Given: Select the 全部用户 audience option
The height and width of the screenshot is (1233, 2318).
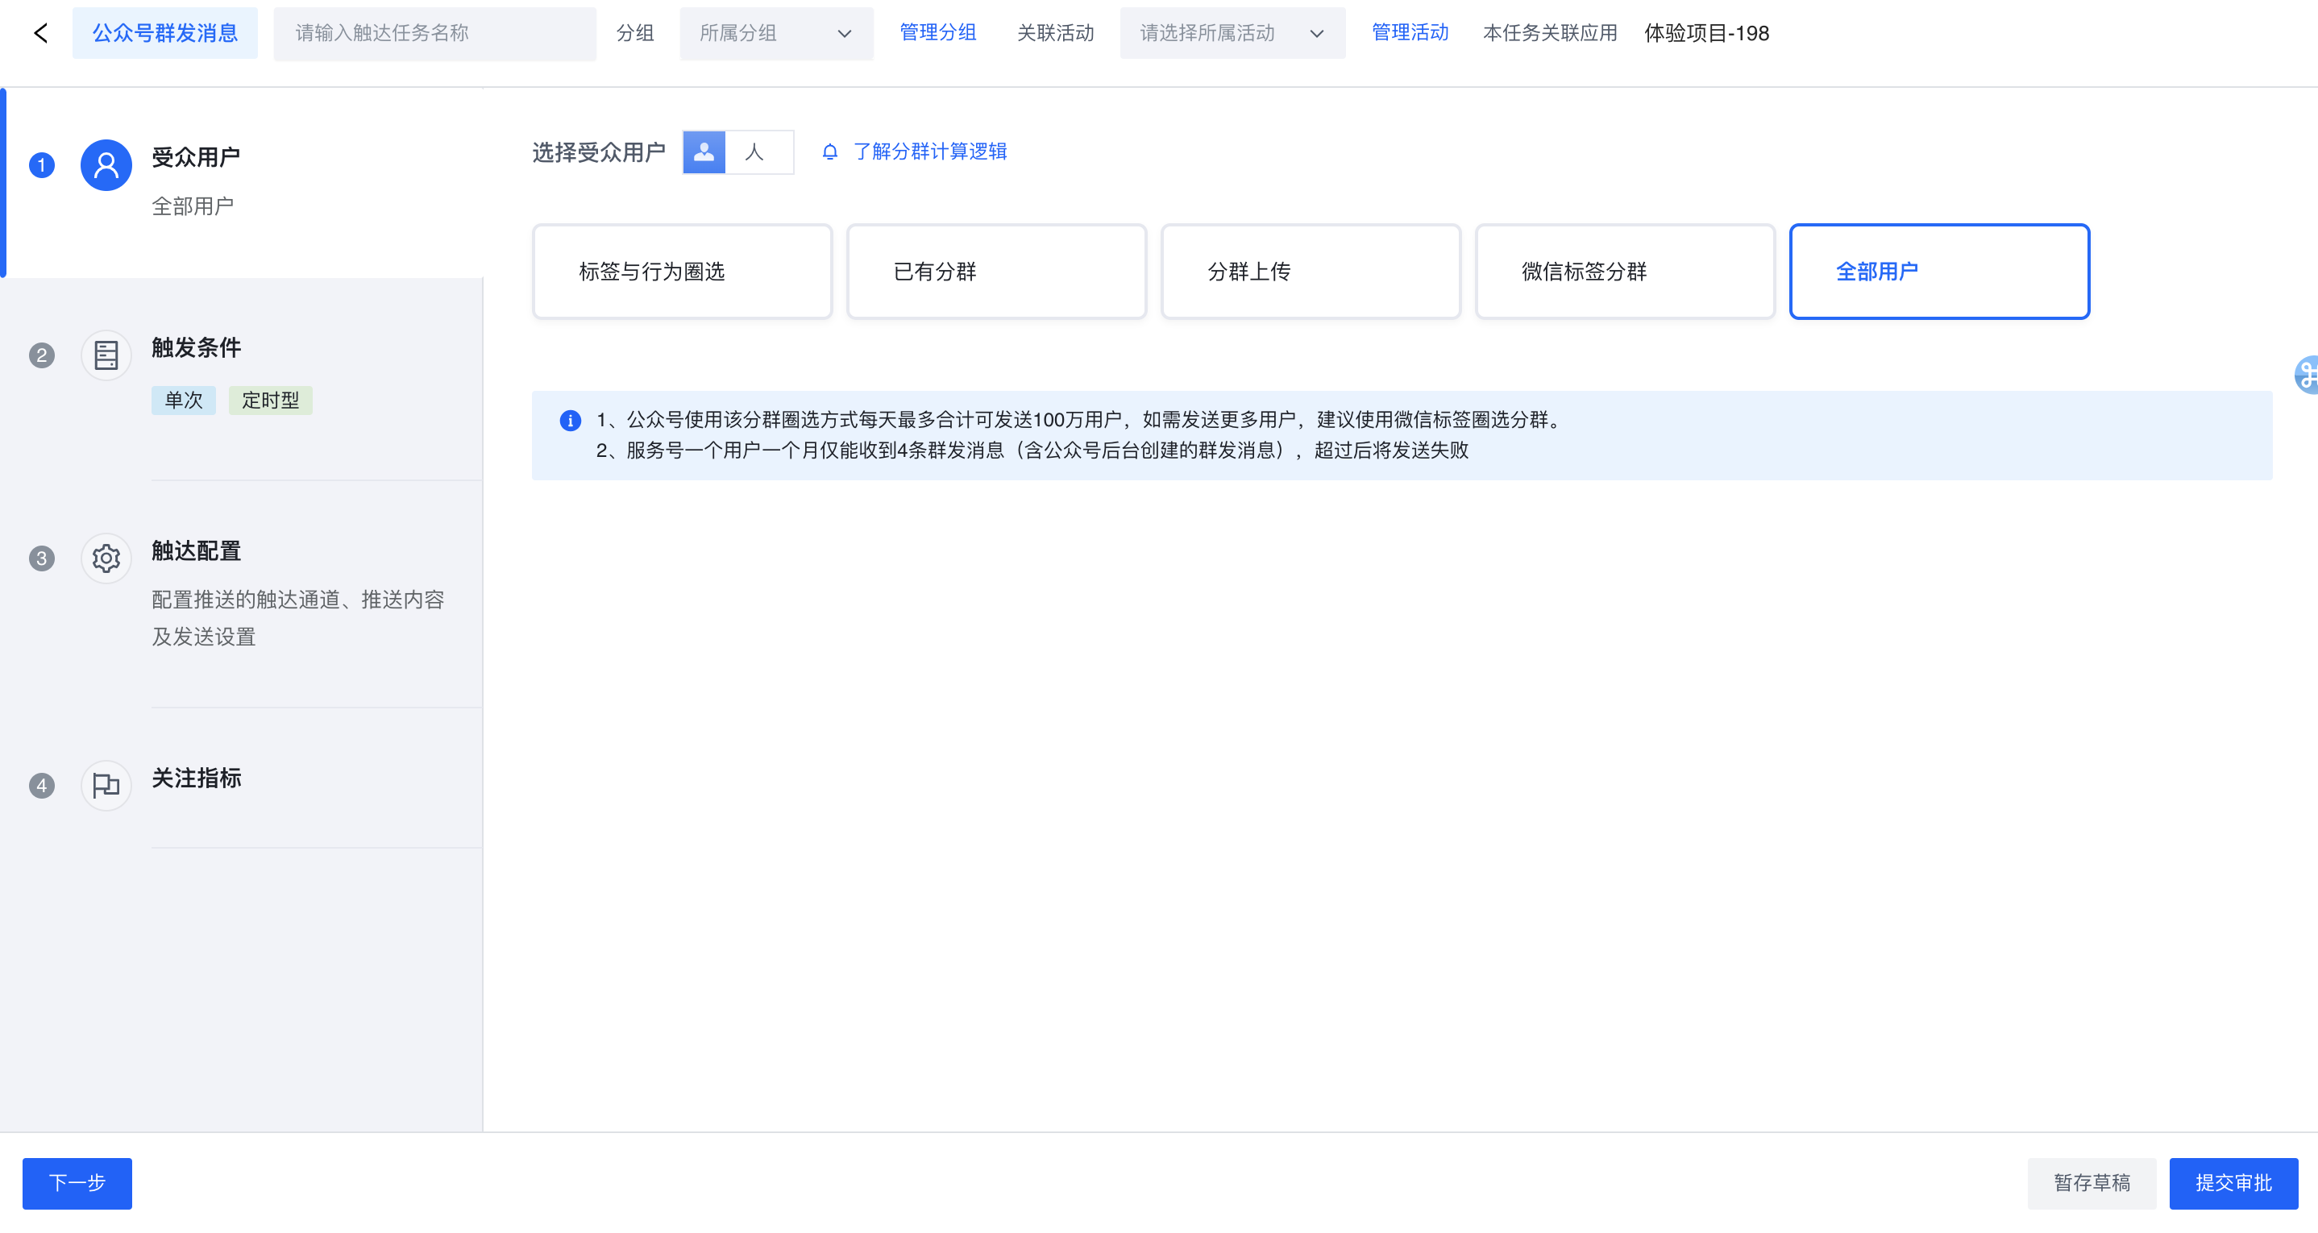Looking at the screenshot, I should coord(1938,271).
